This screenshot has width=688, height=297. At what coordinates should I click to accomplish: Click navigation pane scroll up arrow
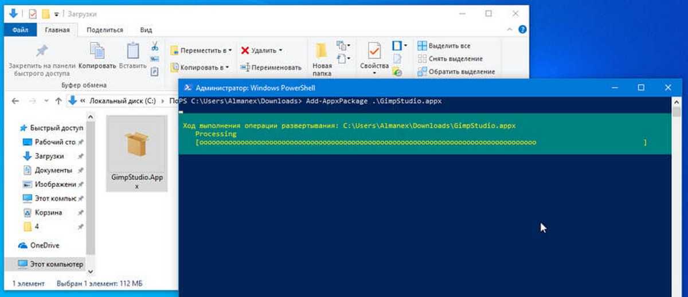(89, 118)
